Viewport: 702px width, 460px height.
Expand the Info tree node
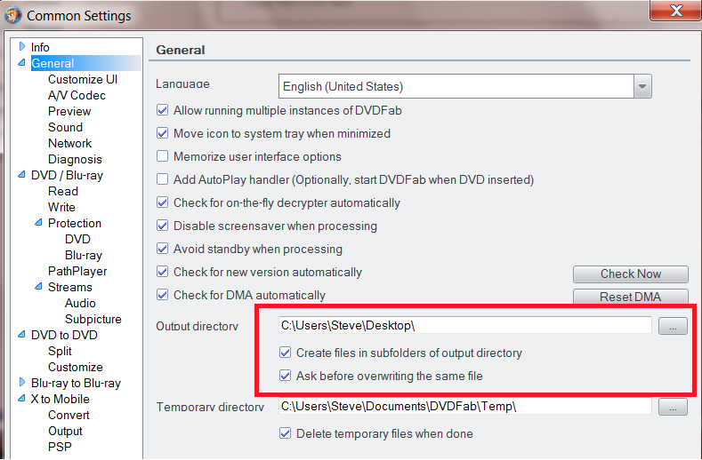pos(22,46)
